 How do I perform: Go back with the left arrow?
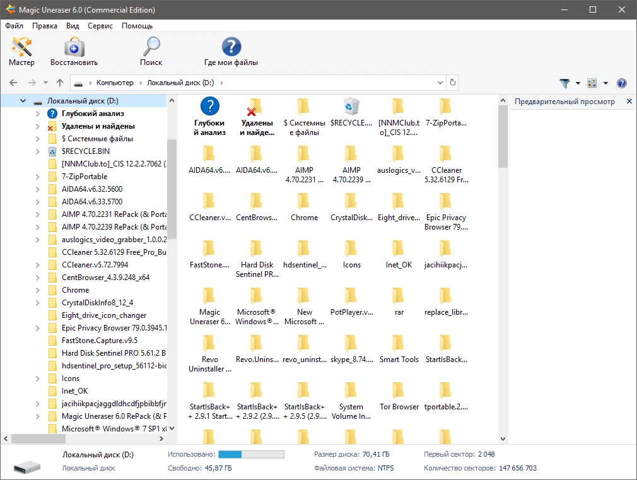coord(13,83)
